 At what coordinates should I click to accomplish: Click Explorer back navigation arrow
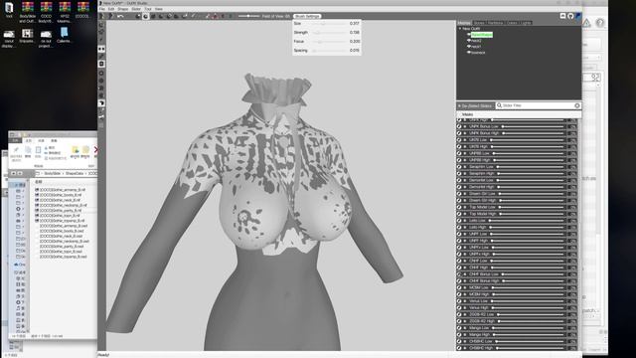(13, 173)
